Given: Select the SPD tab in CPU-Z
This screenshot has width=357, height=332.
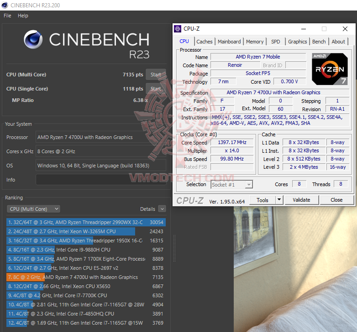Looking at the screenshot, I should (275, 42).
